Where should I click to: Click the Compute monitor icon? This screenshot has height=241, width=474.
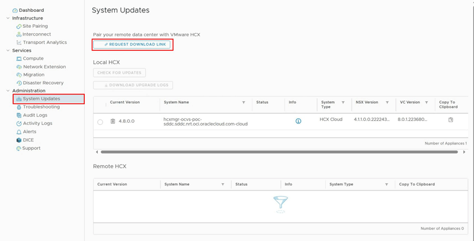pos(19,59)
